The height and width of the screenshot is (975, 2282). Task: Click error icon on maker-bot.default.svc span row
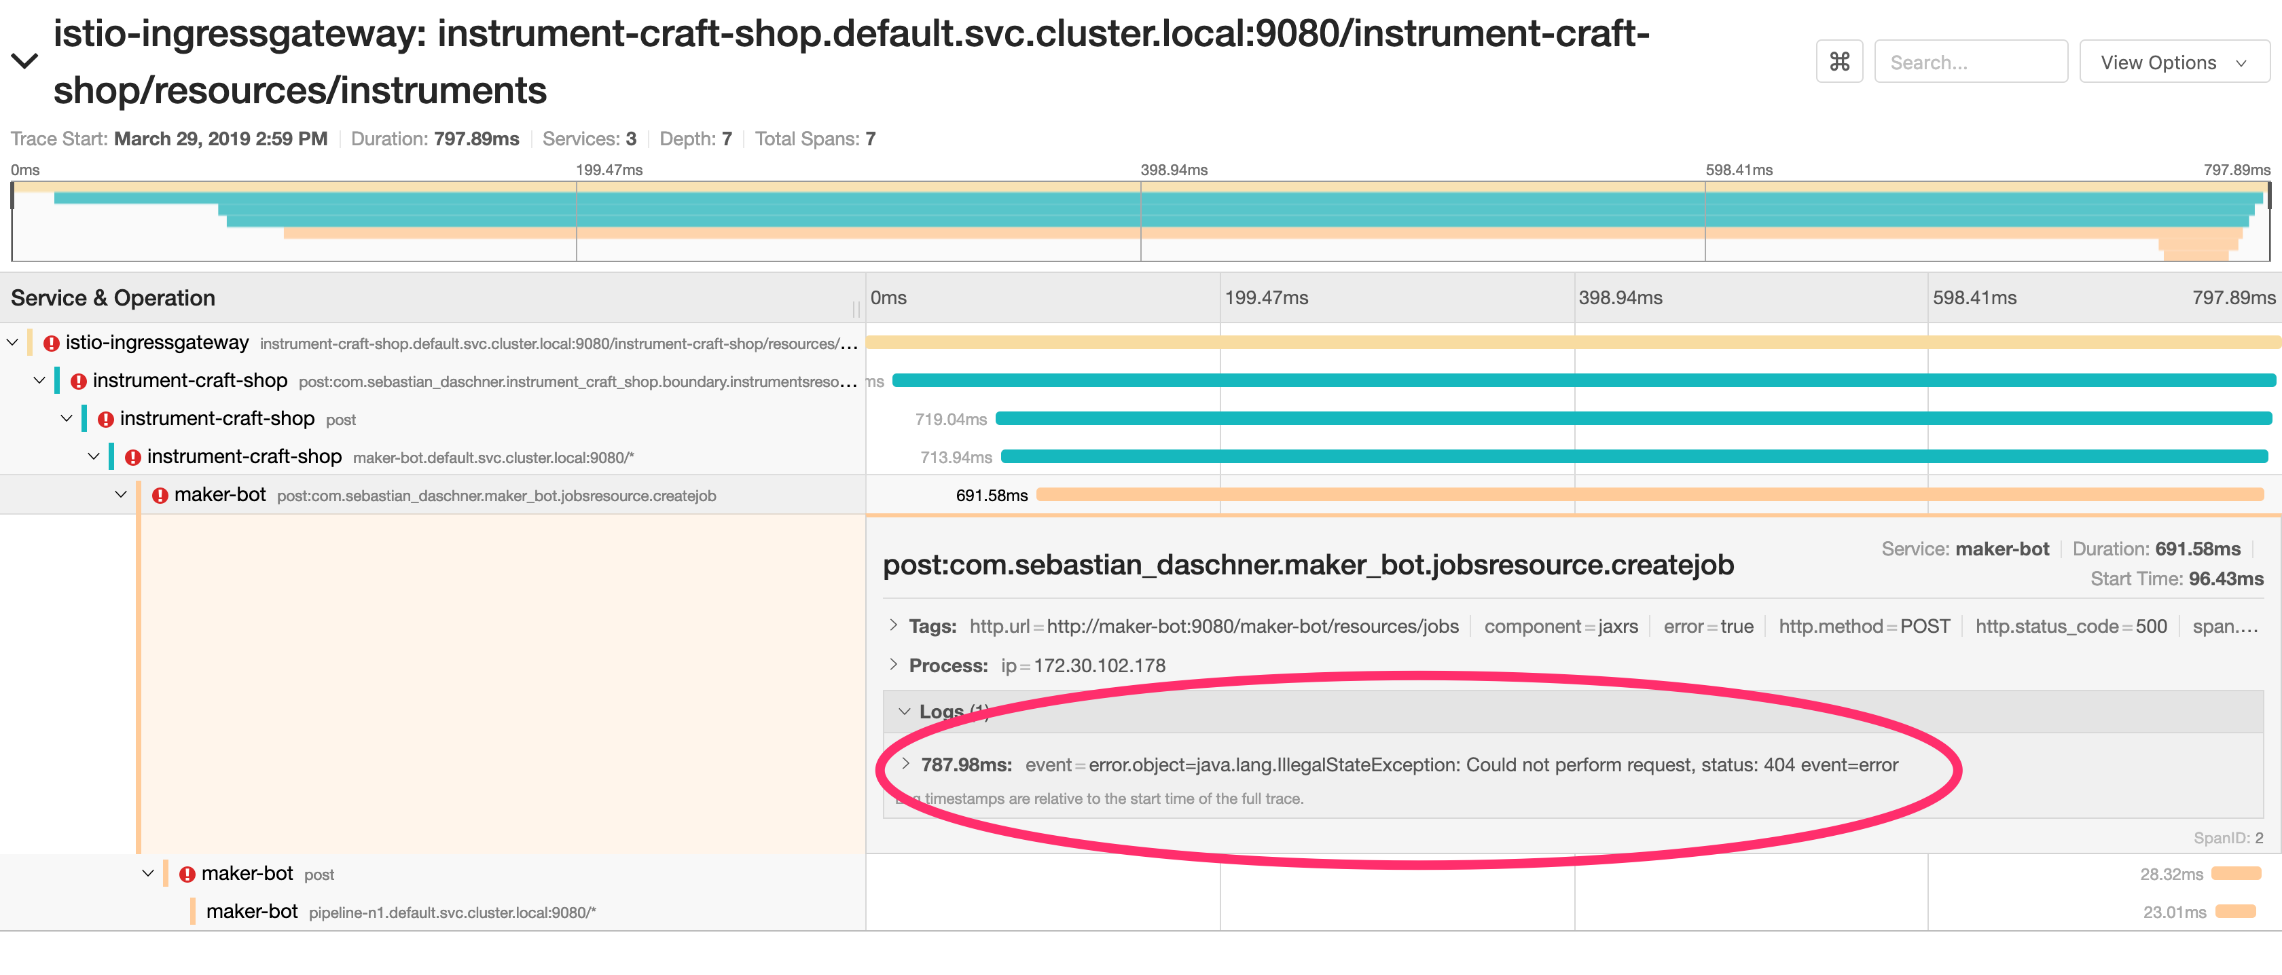pyautogui.click(x=133, y=458)
